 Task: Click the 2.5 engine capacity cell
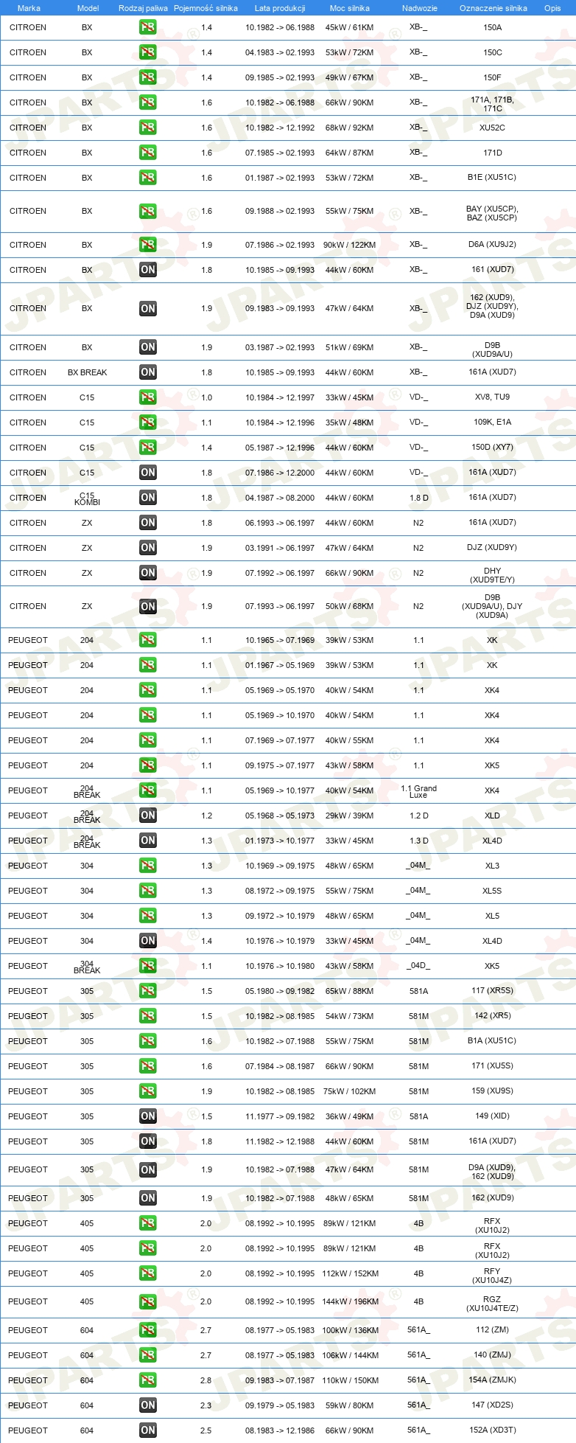point(206,1430)
